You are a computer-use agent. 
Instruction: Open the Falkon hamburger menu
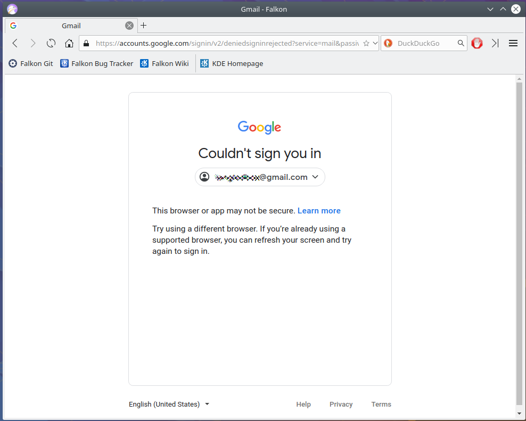513,43
